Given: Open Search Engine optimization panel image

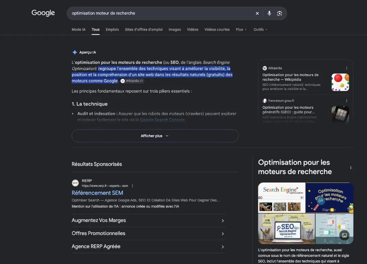Looking at the screenshot, I should (282, 198).
